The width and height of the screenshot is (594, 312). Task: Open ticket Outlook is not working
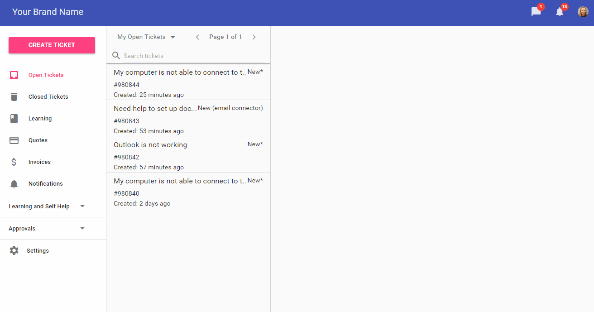tap(150, 145)
